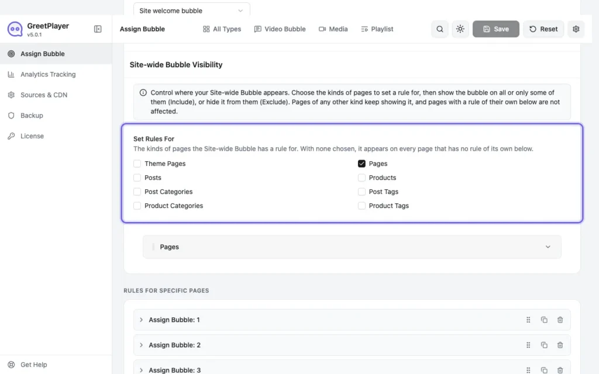Click the drag handle of Assign Bubble: 2
The image size is (599, 374).
click(528, 345)
